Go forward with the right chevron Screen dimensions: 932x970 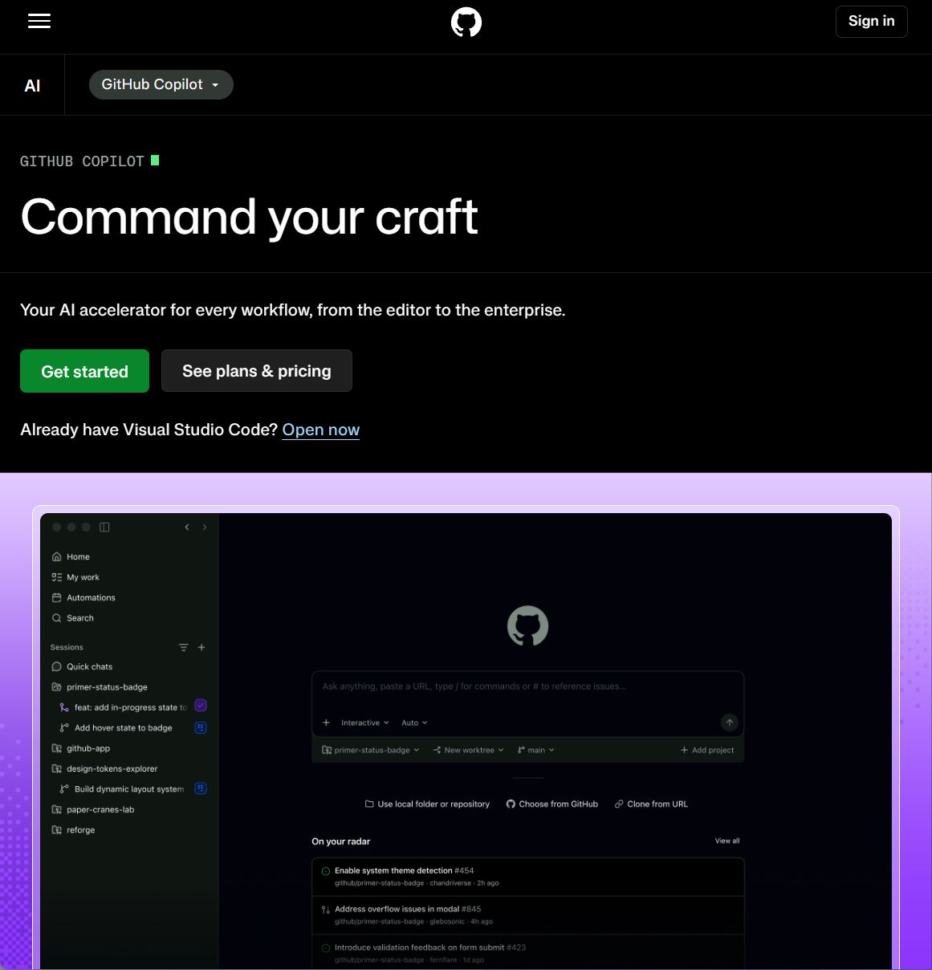pos(205,528)
